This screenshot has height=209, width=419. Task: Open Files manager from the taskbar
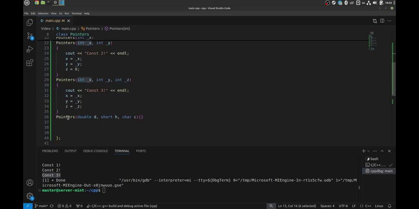click(x=43, y=3)
